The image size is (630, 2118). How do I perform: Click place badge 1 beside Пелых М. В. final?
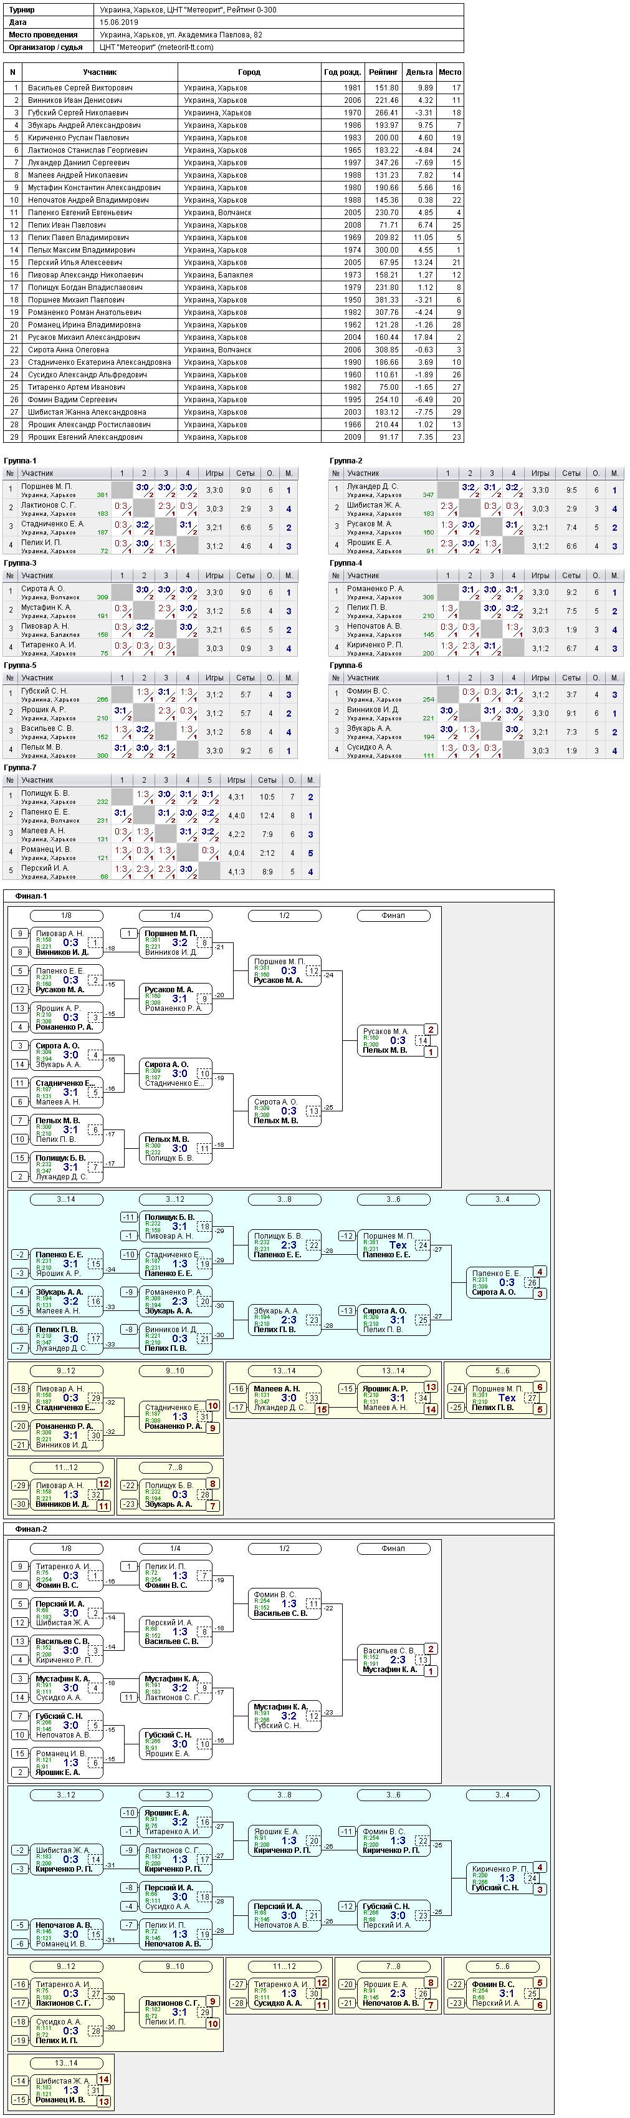(x=431, y=1052)
